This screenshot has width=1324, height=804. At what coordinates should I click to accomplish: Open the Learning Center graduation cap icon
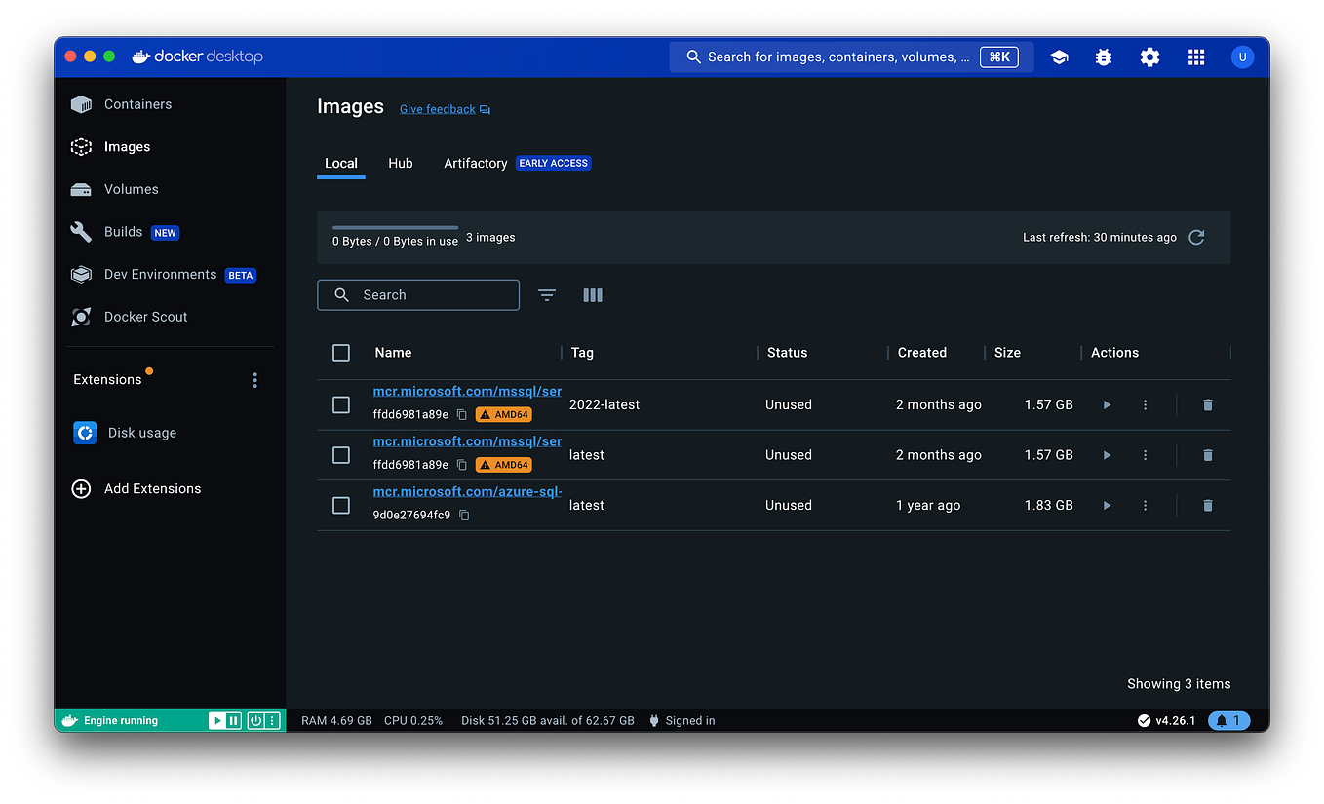click(1059, 56)
